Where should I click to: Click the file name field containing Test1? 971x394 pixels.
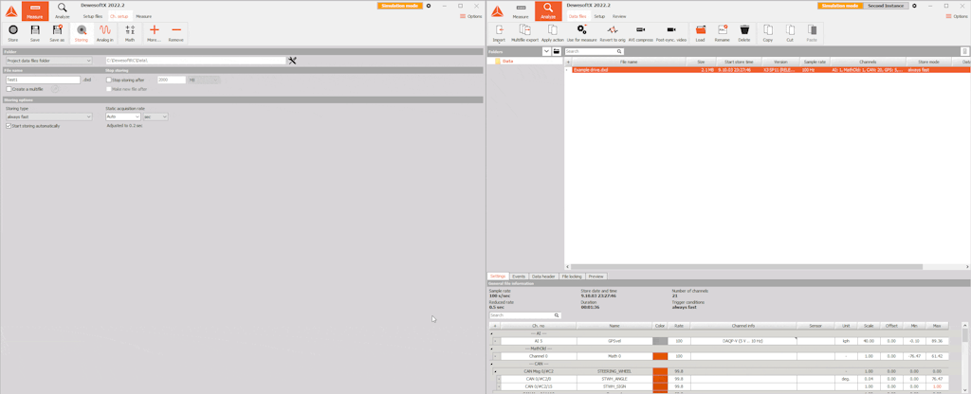pos(43,80)
